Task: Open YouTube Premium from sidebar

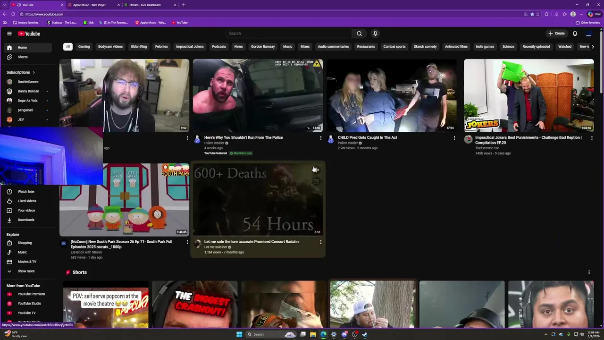Action: (28, 294)
